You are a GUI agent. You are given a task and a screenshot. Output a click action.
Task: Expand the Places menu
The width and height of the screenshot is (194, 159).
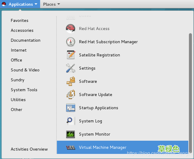(x=51, y=4)
